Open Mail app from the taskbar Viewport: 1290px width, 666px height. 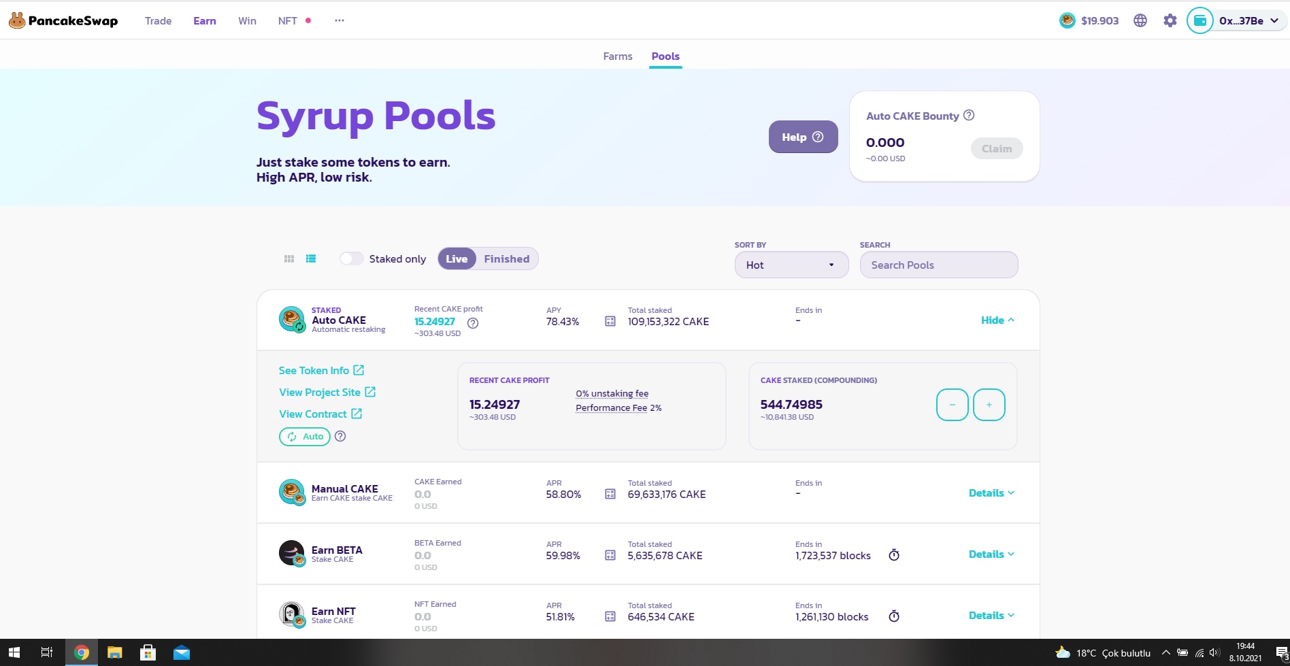pos(181,653)
